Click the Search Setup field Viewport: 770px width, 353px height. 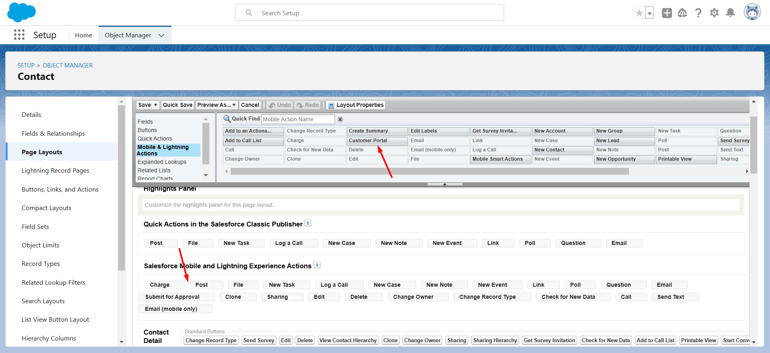[x=370, y=13]
